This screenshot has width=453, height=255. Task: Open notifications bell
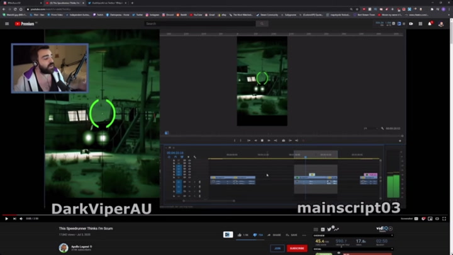point(430,24)
